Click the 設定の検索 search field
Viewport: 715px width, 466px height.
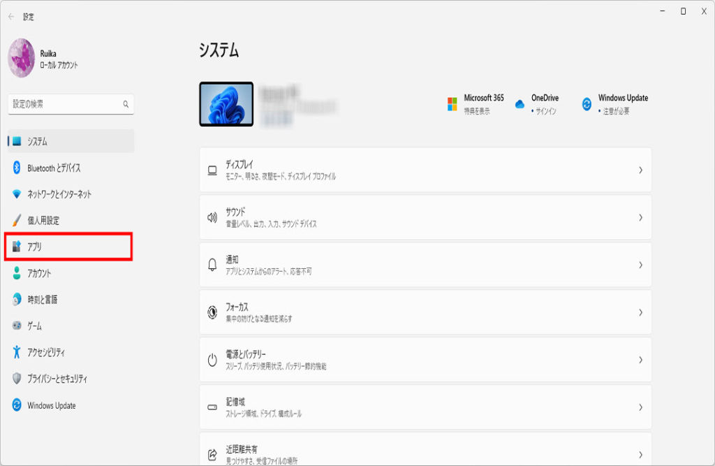(x=66, y=104)
